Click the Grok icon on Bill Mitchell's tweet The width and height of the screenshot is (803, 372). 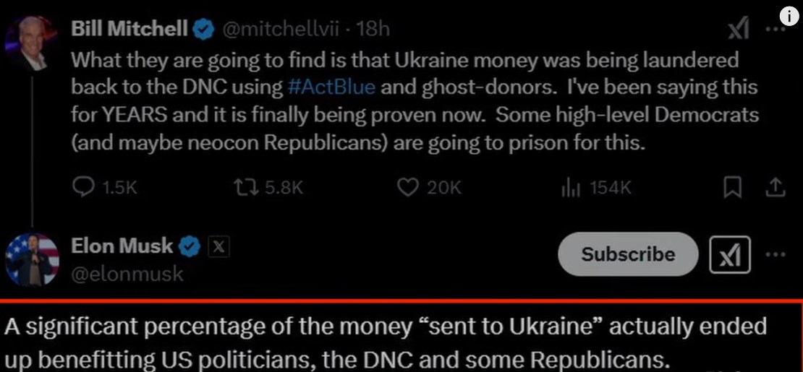738,30
